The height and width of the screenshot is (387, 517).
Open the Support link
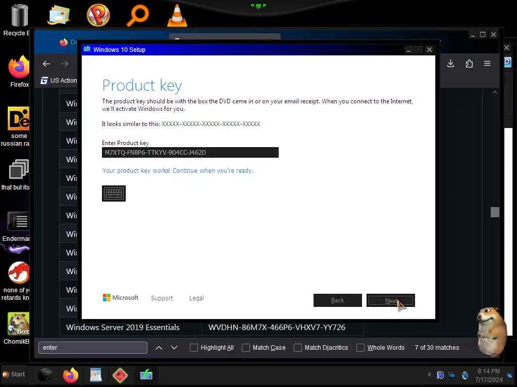[162, 298]
